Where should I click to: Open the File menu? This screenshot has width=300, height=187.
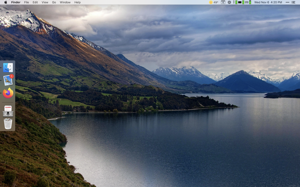26,2
